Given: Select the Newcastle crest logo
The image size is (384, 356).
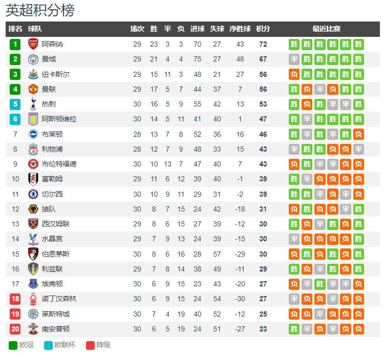Looking at the screenshot, I should tap(33, 74).
